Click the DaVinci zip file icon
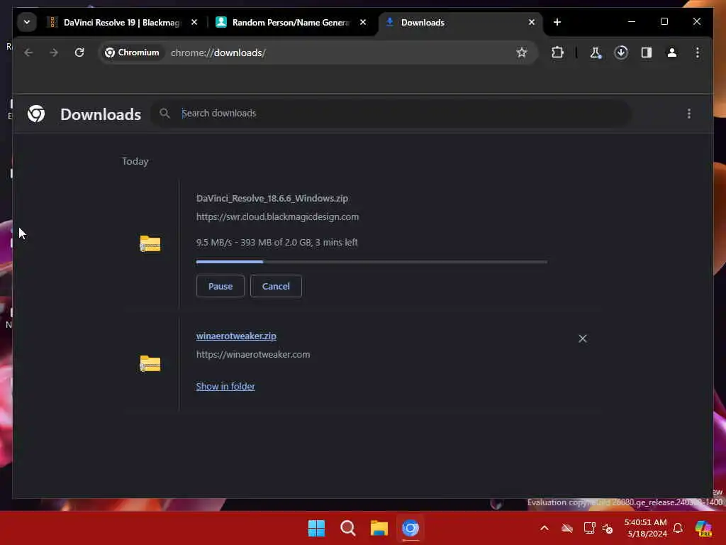The width and height of the screenshot is (726, 545). tap(150, 244)
